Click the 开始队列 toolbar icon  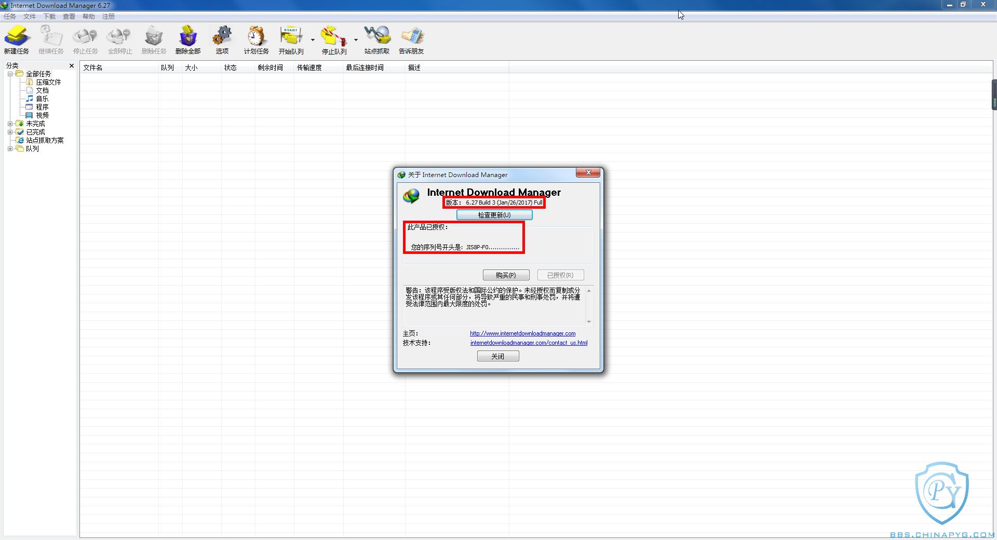tap(291, 39)
